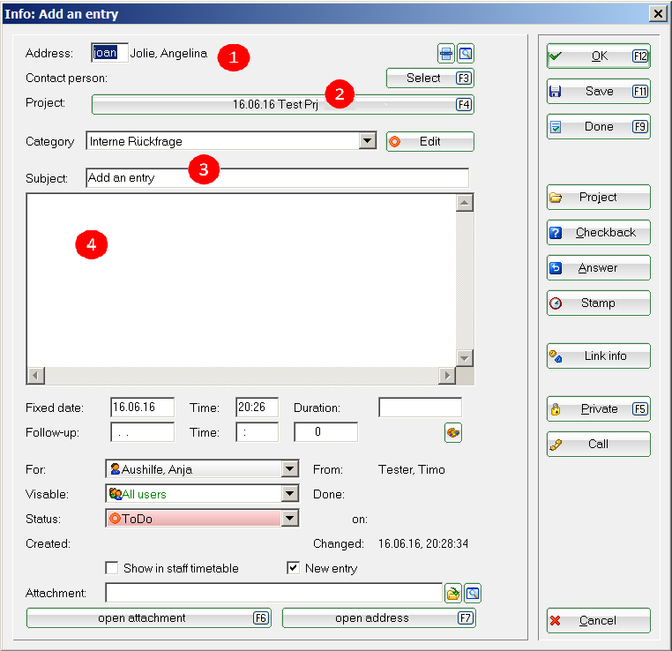This screenshot has width=672, height=651.
Task: Click the Call phone button
Action: [x=598, y=444]
